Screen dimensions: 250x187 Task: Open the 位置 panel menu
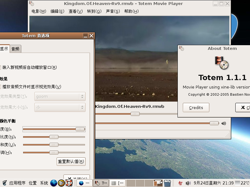pyautogui.click(x=33, y=183)
